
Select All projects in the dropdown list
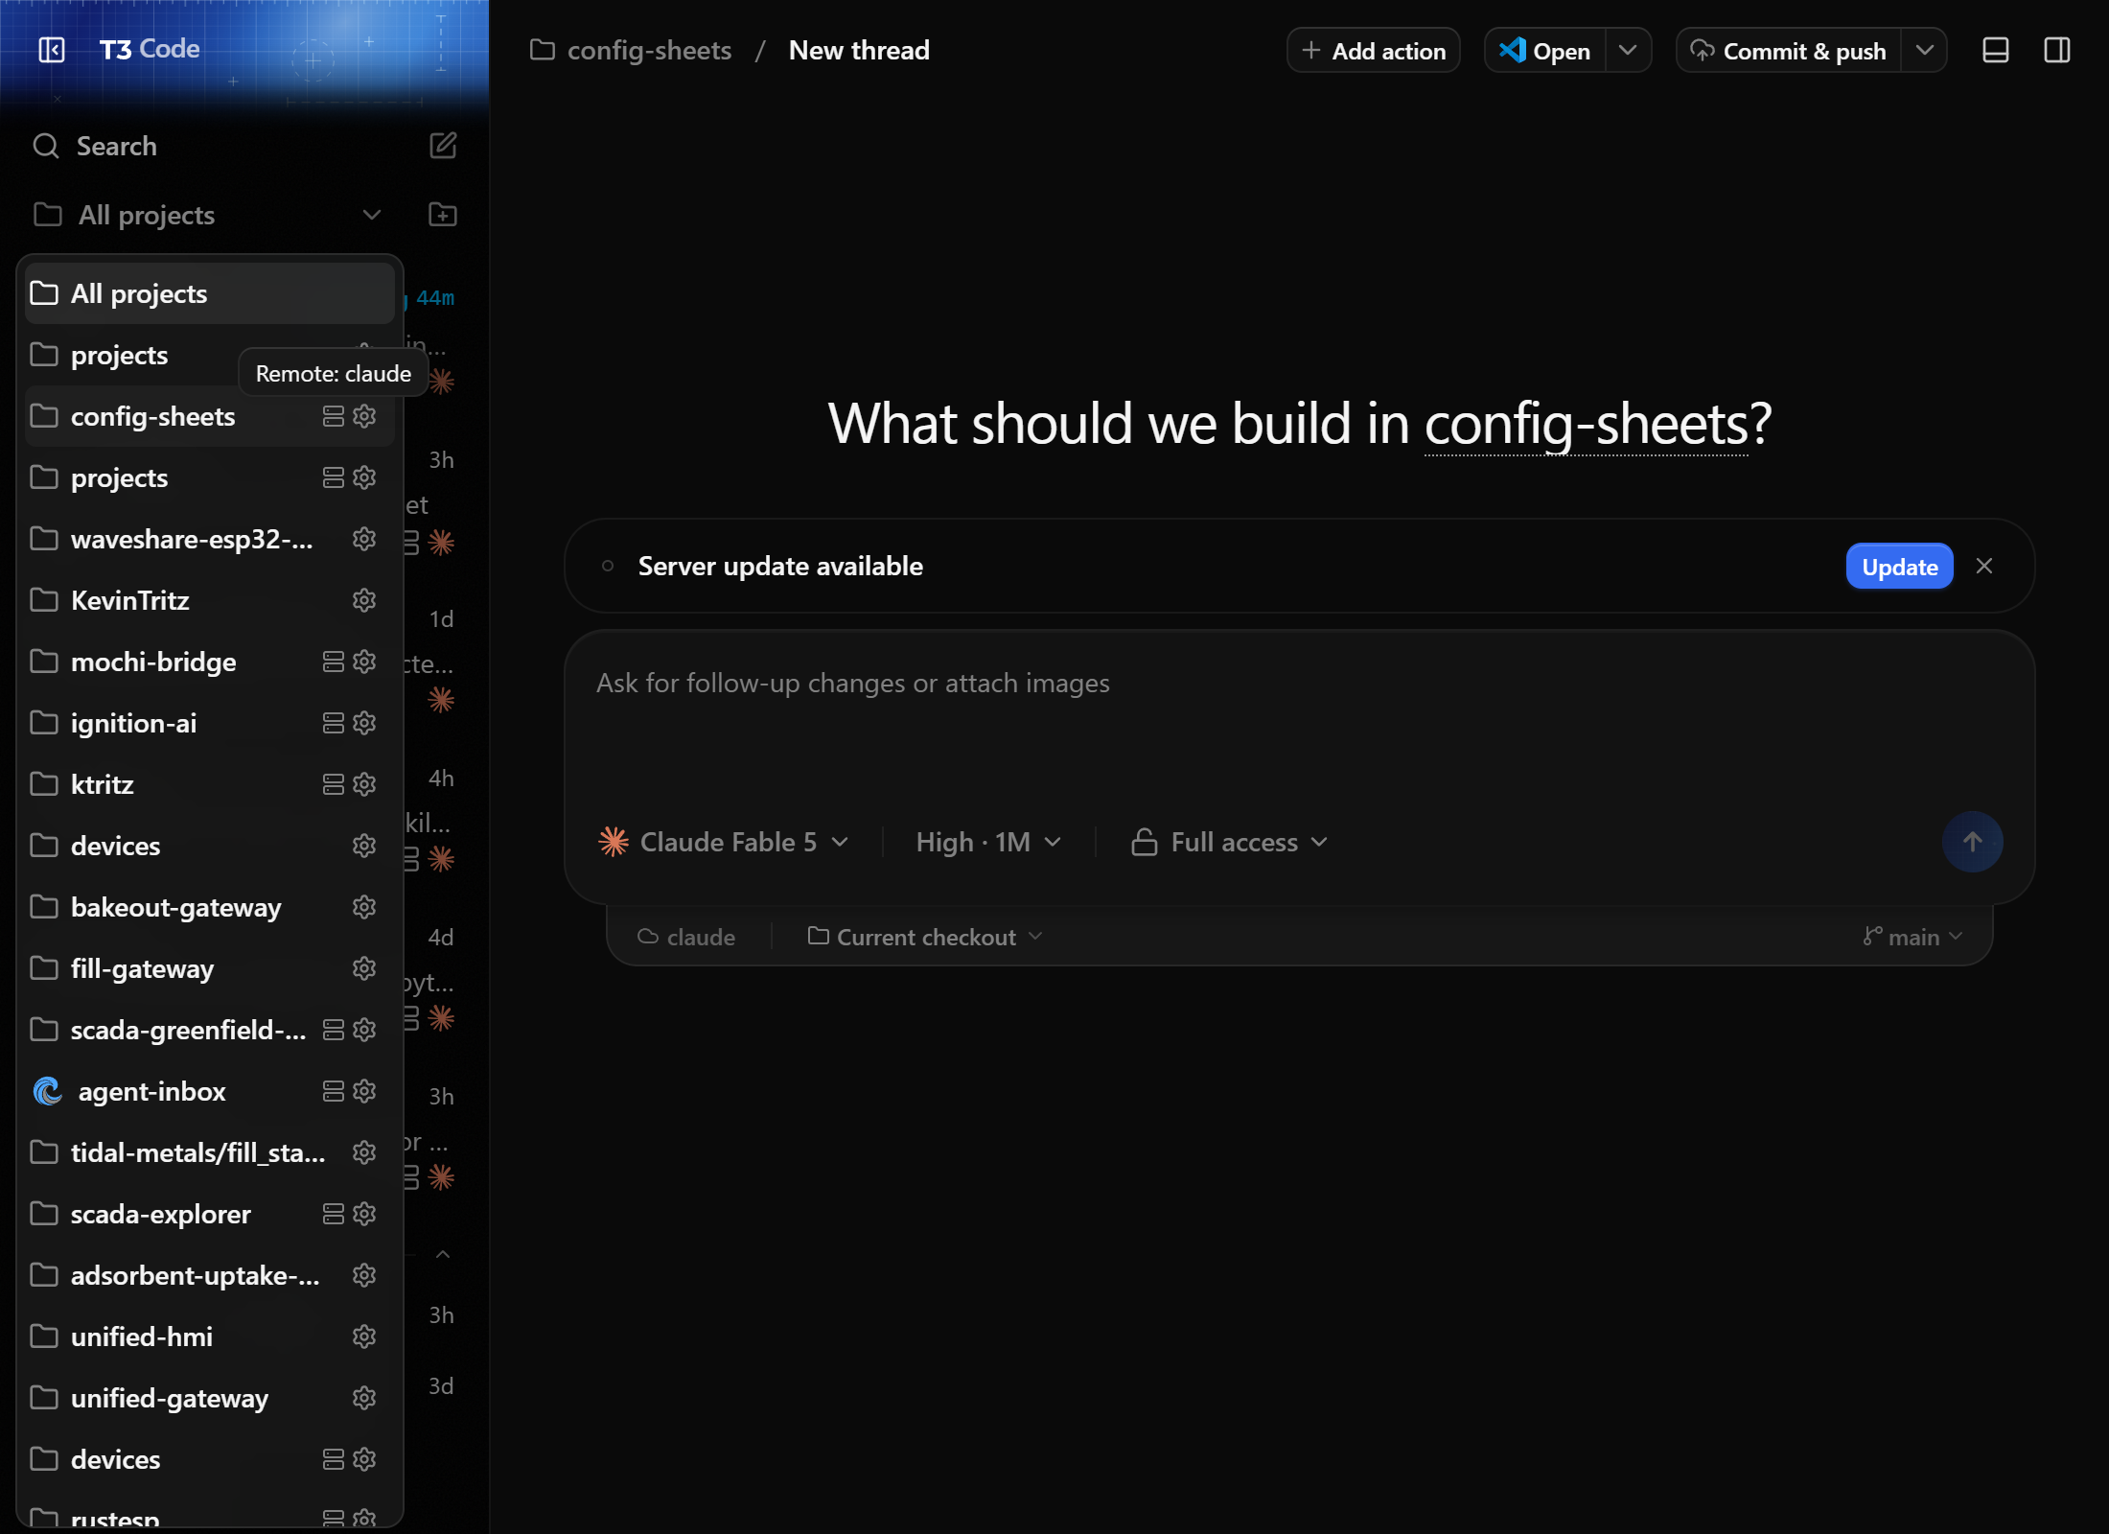tap(209, 293)
